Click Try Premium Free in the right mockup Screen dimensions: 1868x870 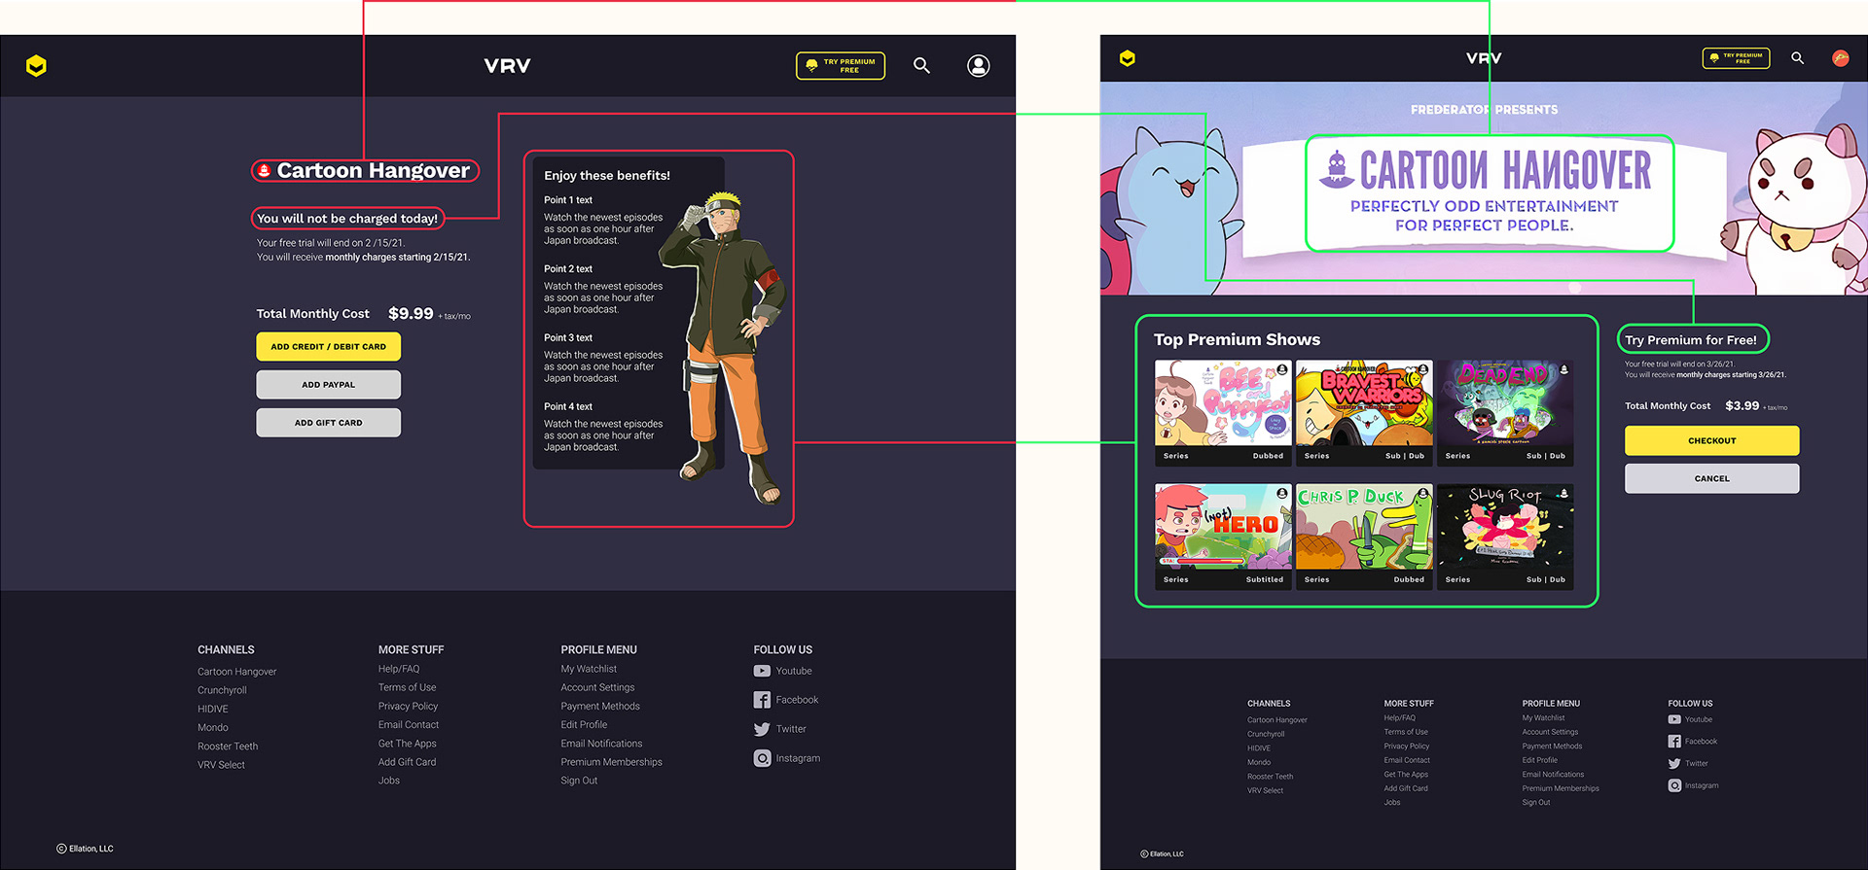[1736, 58]
